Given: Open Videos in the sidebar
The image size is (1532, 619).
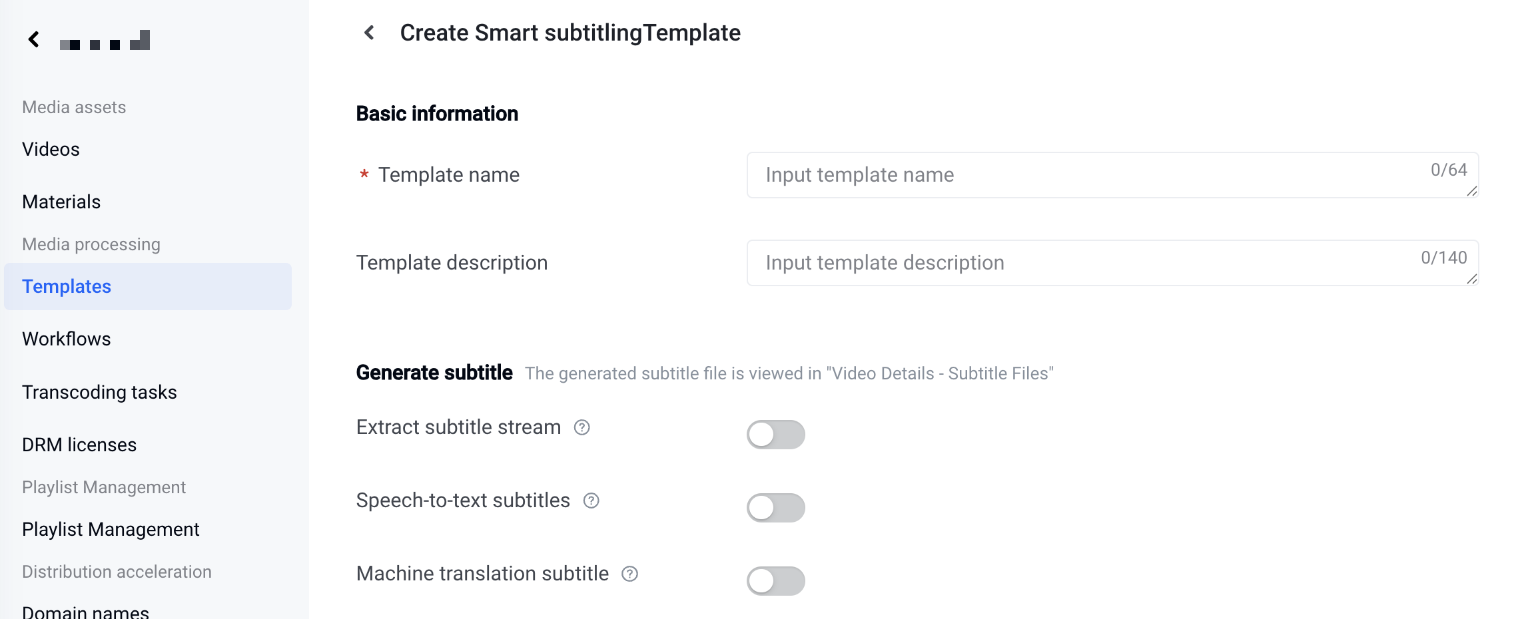Looking at the screenshot, I should click(x=51, y=149).
